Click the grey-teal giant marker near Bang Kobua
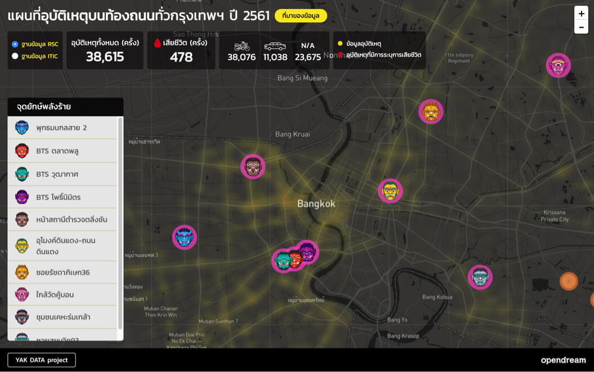The image size is (594, 372). [x=480, y=277]
